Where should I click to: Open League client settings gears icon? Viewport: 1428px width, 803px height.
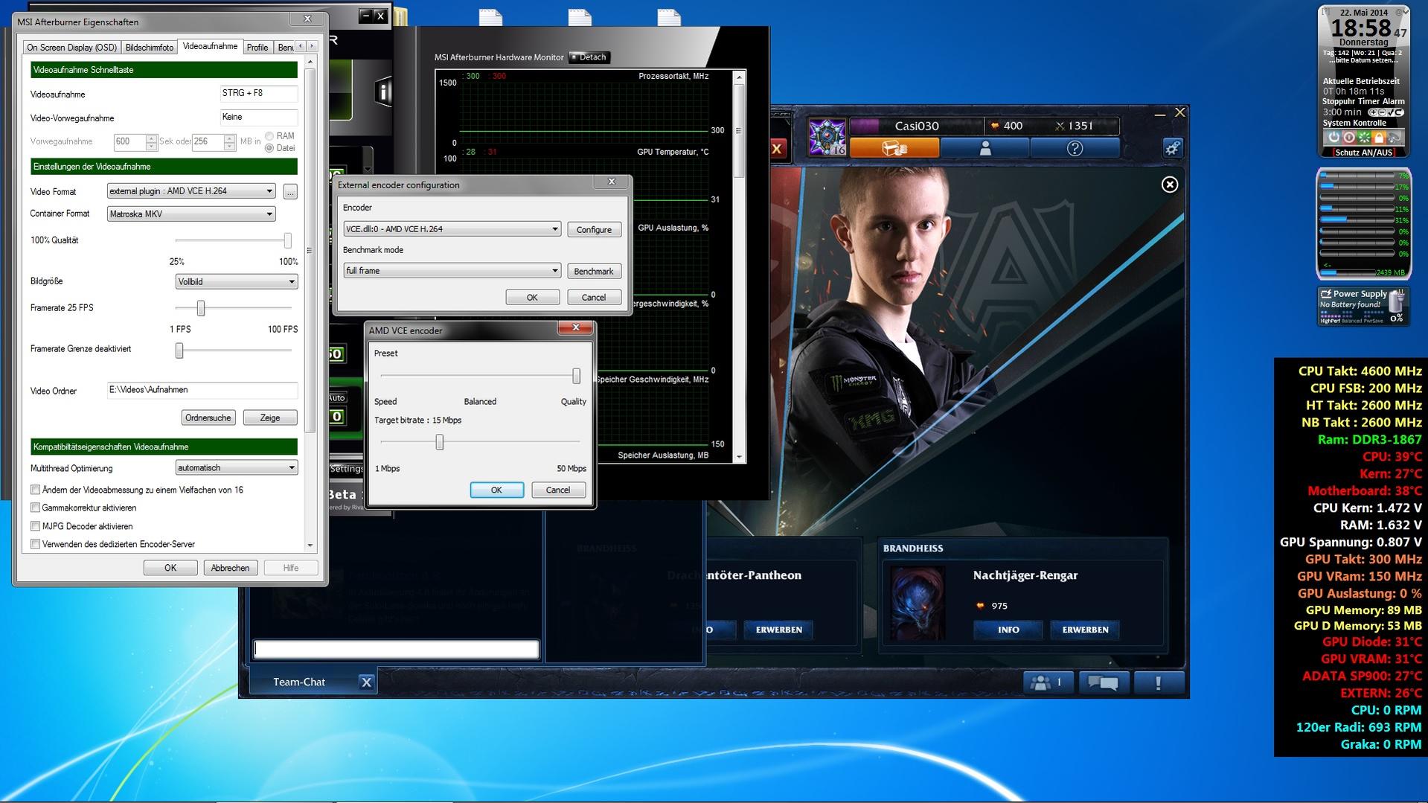tap(1173, 147)
